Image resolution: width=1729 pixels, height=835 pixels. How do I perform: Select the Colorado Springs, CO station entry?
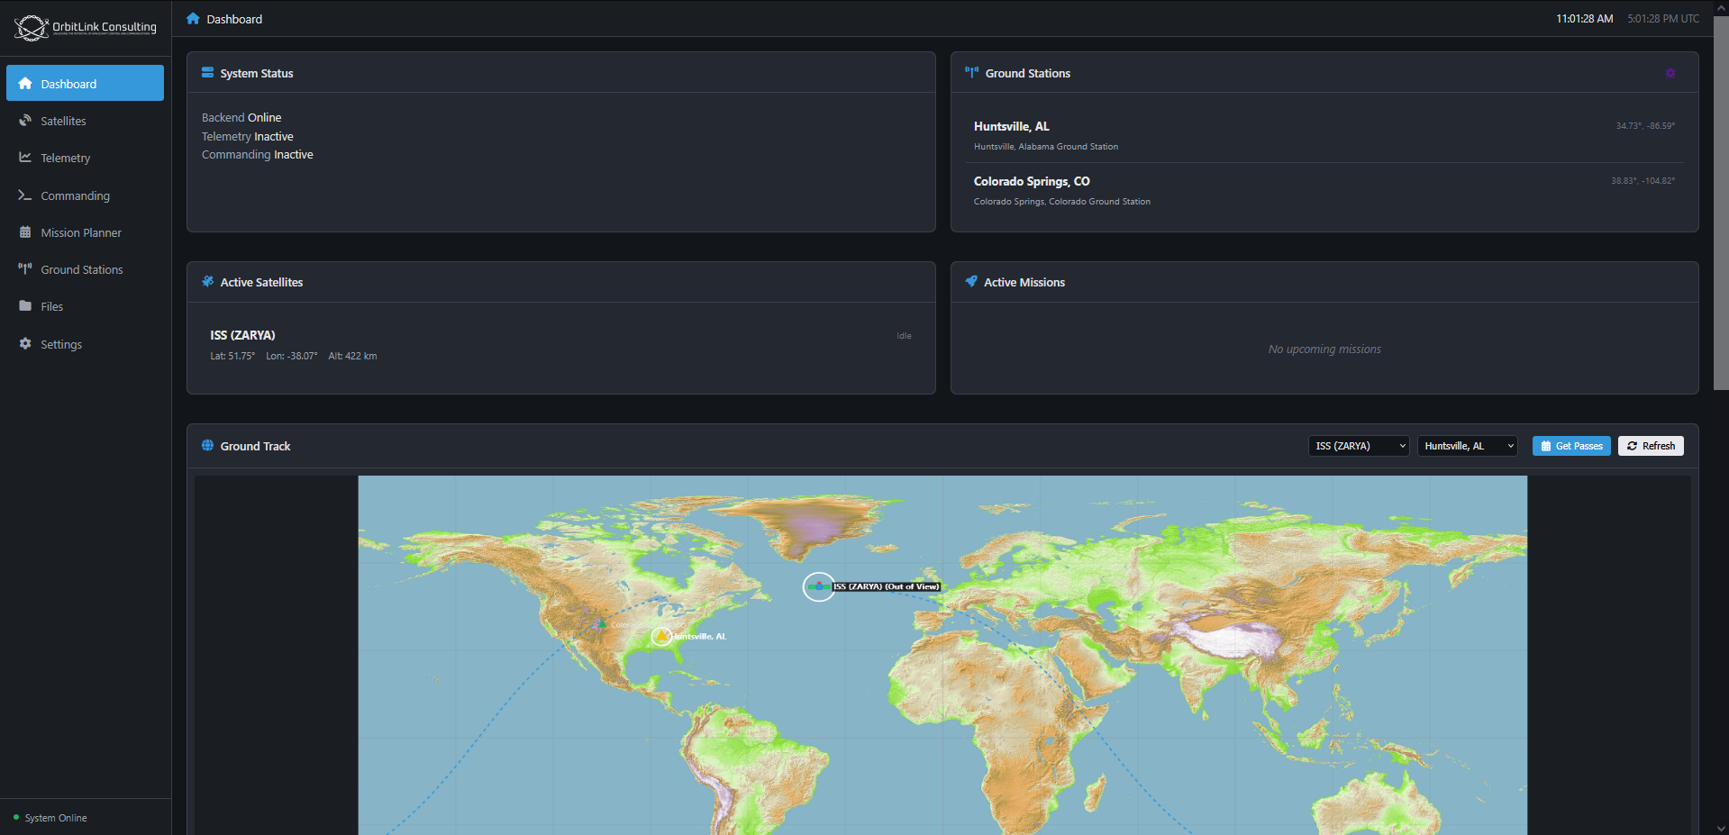1032,182
